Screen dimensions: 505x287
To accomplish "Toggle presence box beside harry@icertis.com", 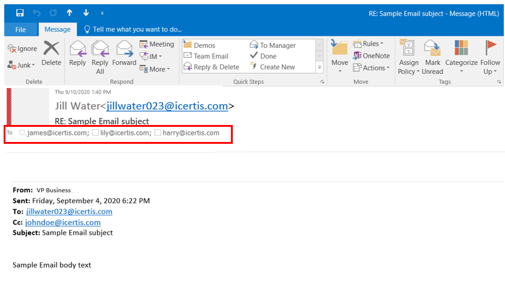I will (x=158, y=133).
